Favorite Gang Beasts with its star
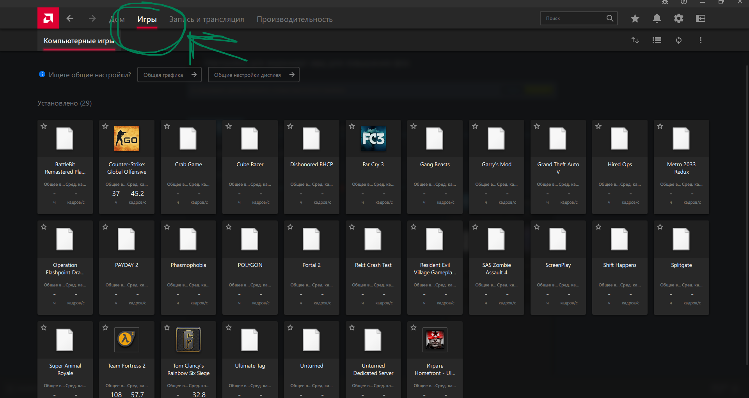Image resolution: width=749 pixels, height=398 pixels. click(414, 126)
